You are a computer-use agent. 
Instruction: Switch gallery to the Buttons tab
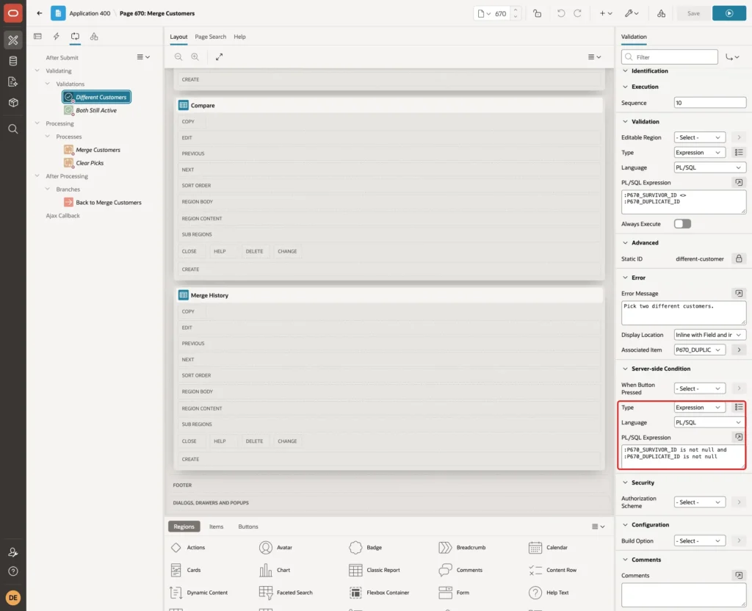248,526
